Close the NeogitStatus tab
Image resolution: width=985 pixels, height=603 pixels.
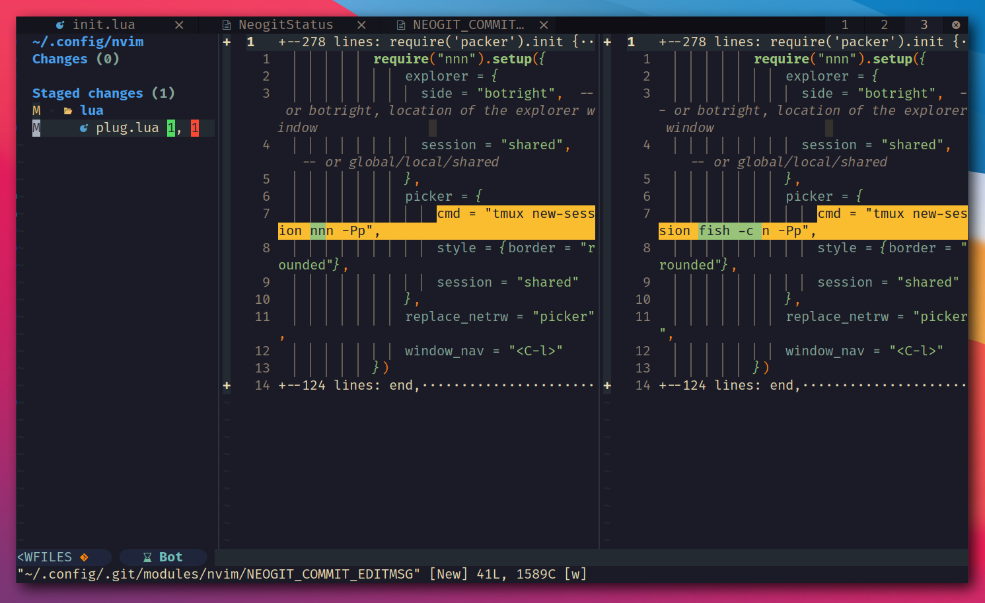click(x=361, y=25)
